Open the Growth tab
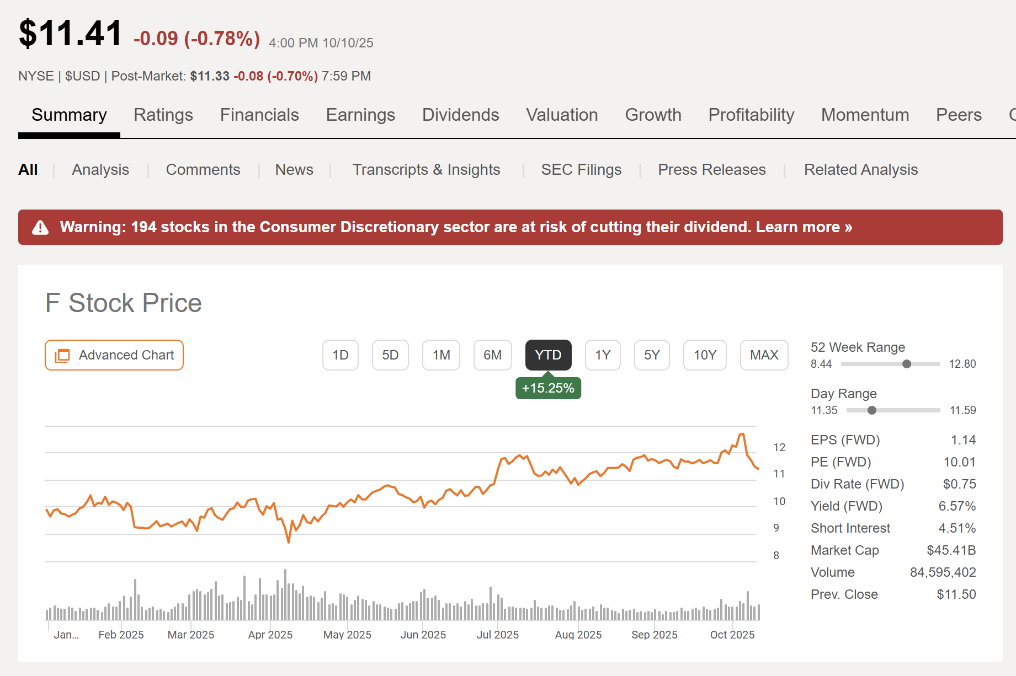 [653, 115]
